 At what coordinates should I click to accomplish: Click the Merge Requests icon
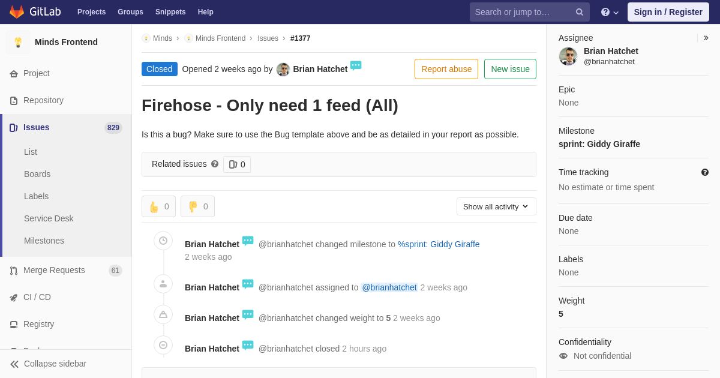coord(14,271)
